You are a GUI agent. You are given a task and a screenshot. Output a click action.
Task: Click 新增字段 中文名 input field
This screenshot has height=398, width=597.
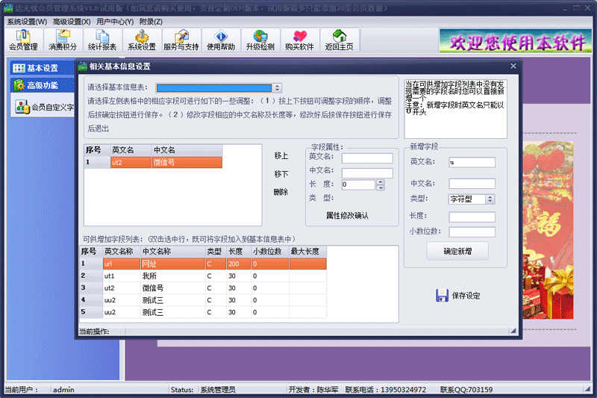click(x=472, y=184)
